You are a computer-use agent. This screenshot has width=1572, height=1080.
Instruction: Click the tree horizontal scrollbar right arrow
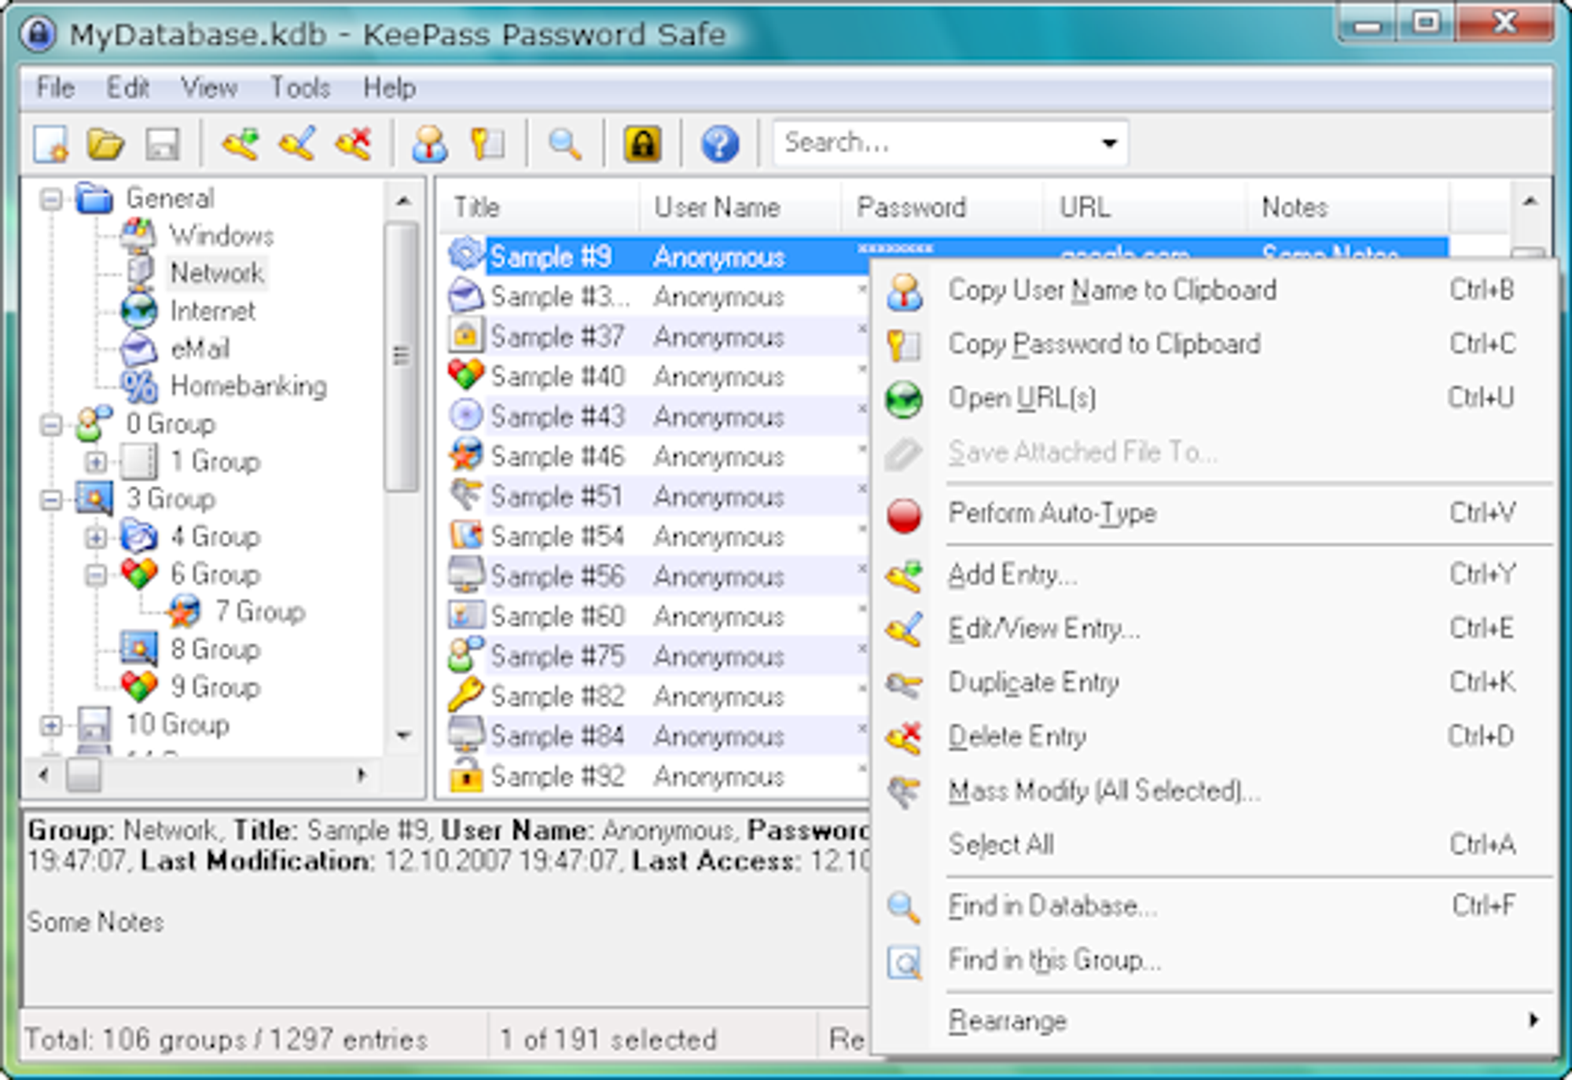coord(362,775)
